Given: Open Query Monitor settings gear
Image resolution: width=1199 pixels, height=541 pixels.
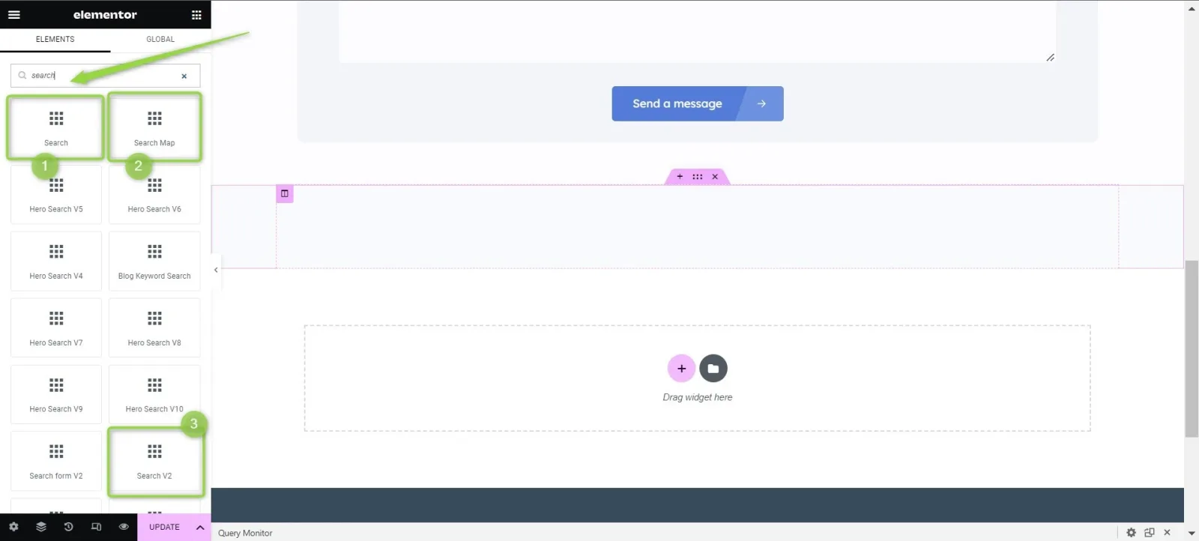Looking at the screenshot, I should click(x=1132, y=533).
